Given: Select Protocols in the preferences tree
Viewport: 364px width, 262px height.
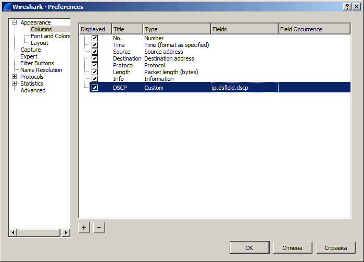Looking at the screenshot, I should (x=32, y=77).
